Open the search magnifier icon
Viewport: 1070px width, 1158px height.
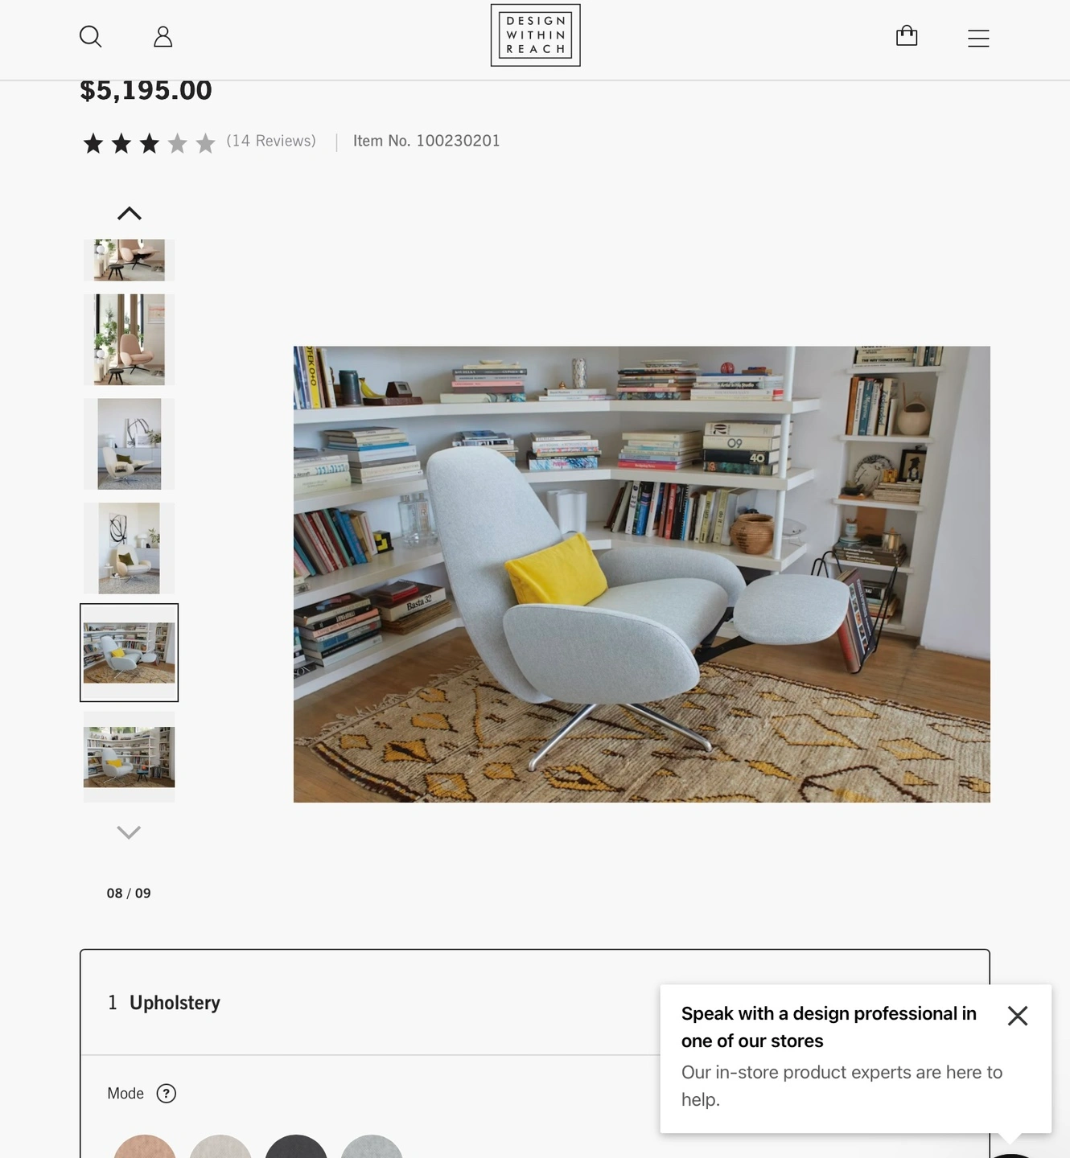91,37
